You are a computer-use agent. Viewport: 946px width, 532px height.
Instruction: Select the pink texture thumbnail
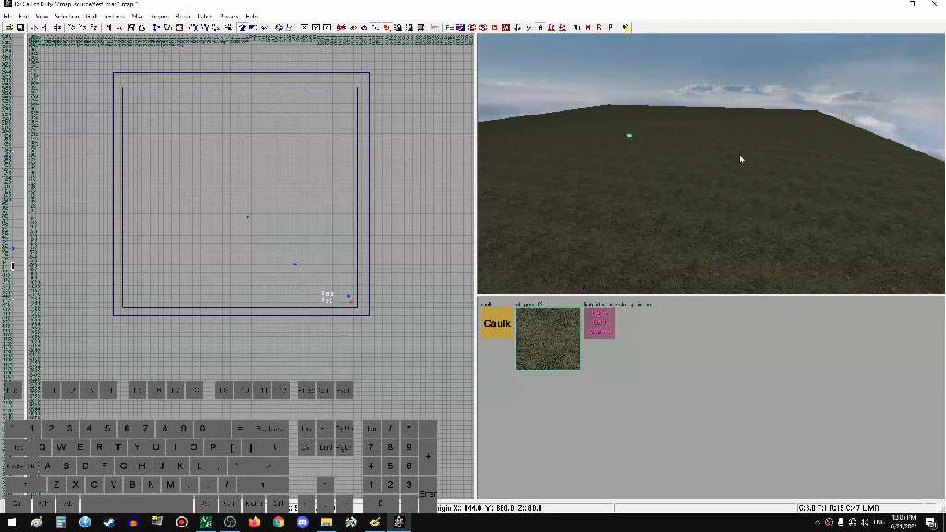(600, 323)
